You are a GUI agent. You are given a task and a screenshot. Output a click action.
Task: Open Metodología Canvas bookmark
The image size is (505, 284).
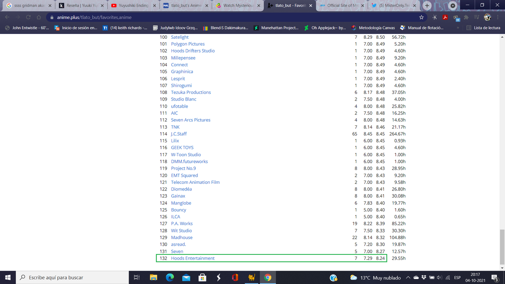[x=373, y=28]
